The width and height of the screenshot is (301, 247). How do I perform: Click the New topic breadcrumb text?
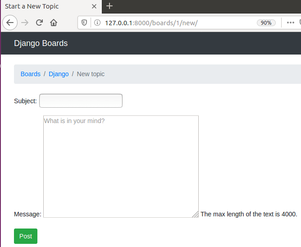click(x=91, y=74)
